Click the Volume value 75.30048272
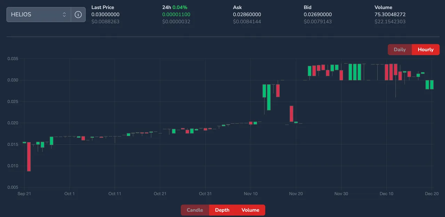445x217 pixels. [x=390, y=15]
